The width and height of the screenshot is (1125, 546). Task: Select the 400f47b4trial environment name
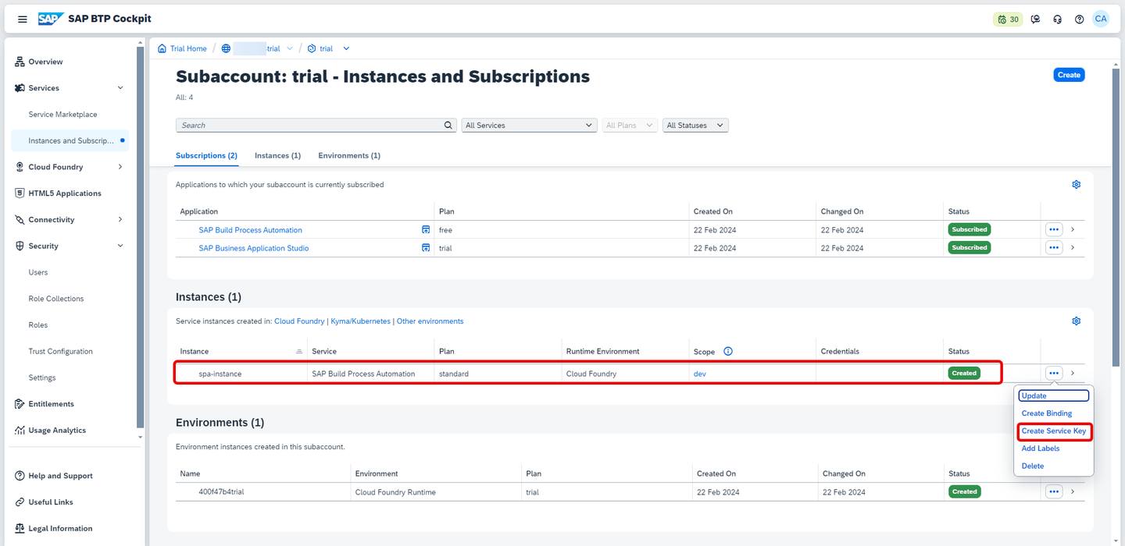221,491
